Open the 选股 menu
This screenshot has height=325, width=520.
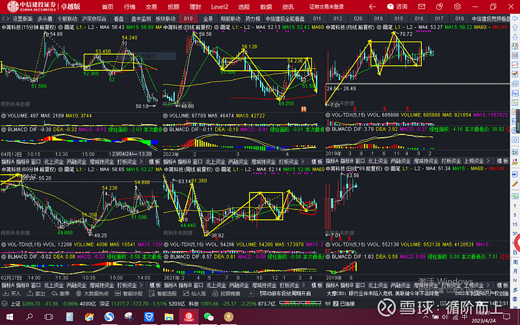244,6
